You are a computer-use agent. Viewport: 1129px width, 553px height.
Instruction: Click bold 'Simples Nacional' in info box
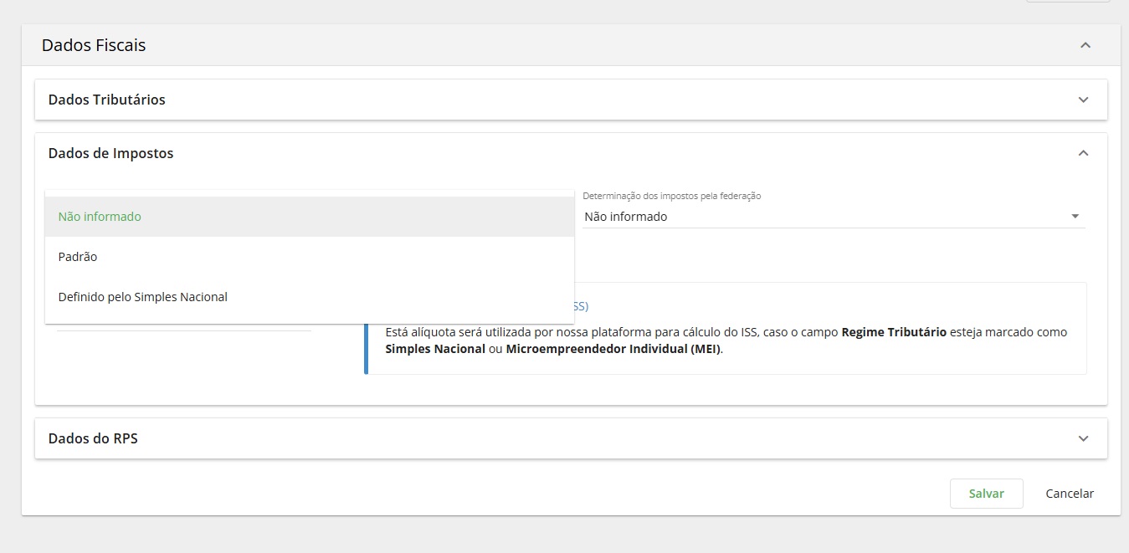(435, 349)
